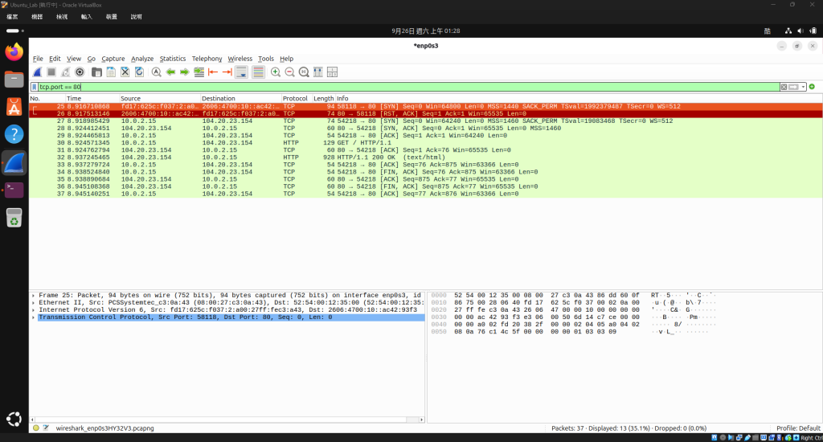Launch Firefox from the Ubuntu dock
Screen dimensions: 823x442
[14, 51]
